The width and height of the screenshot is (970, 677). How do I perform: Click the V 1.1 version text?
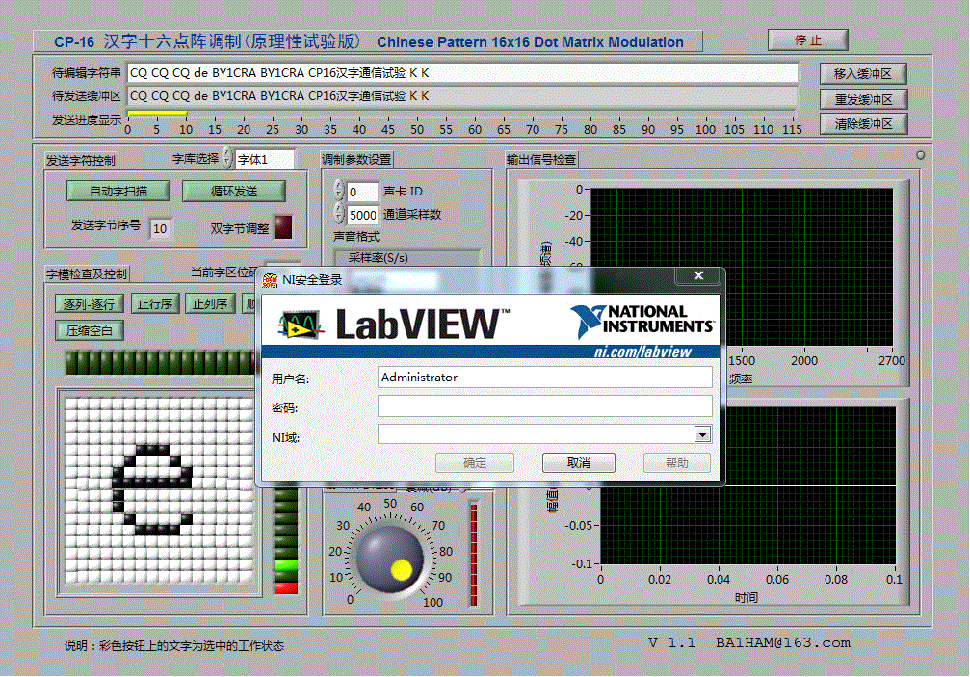[671, 643]
